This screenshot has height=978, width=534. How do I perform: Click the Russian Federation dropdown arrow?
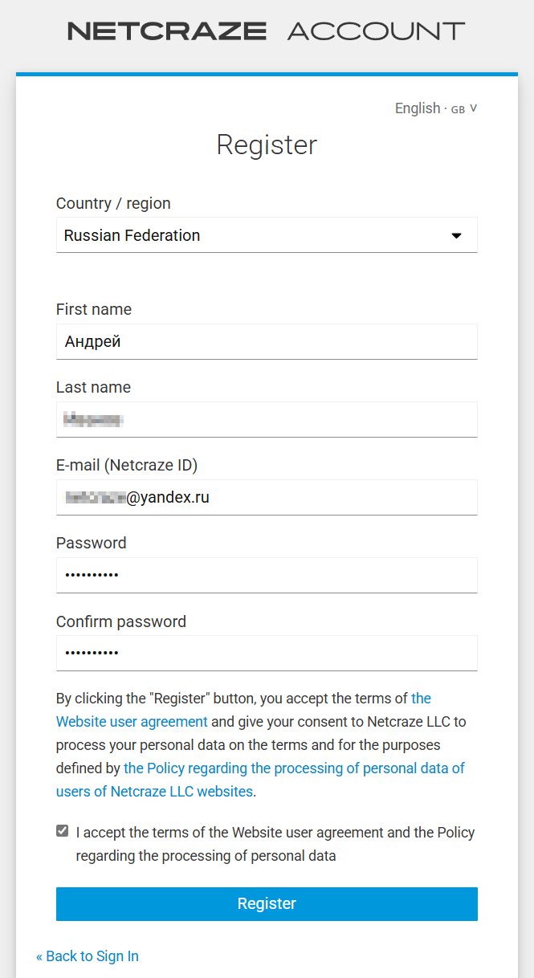457,236
